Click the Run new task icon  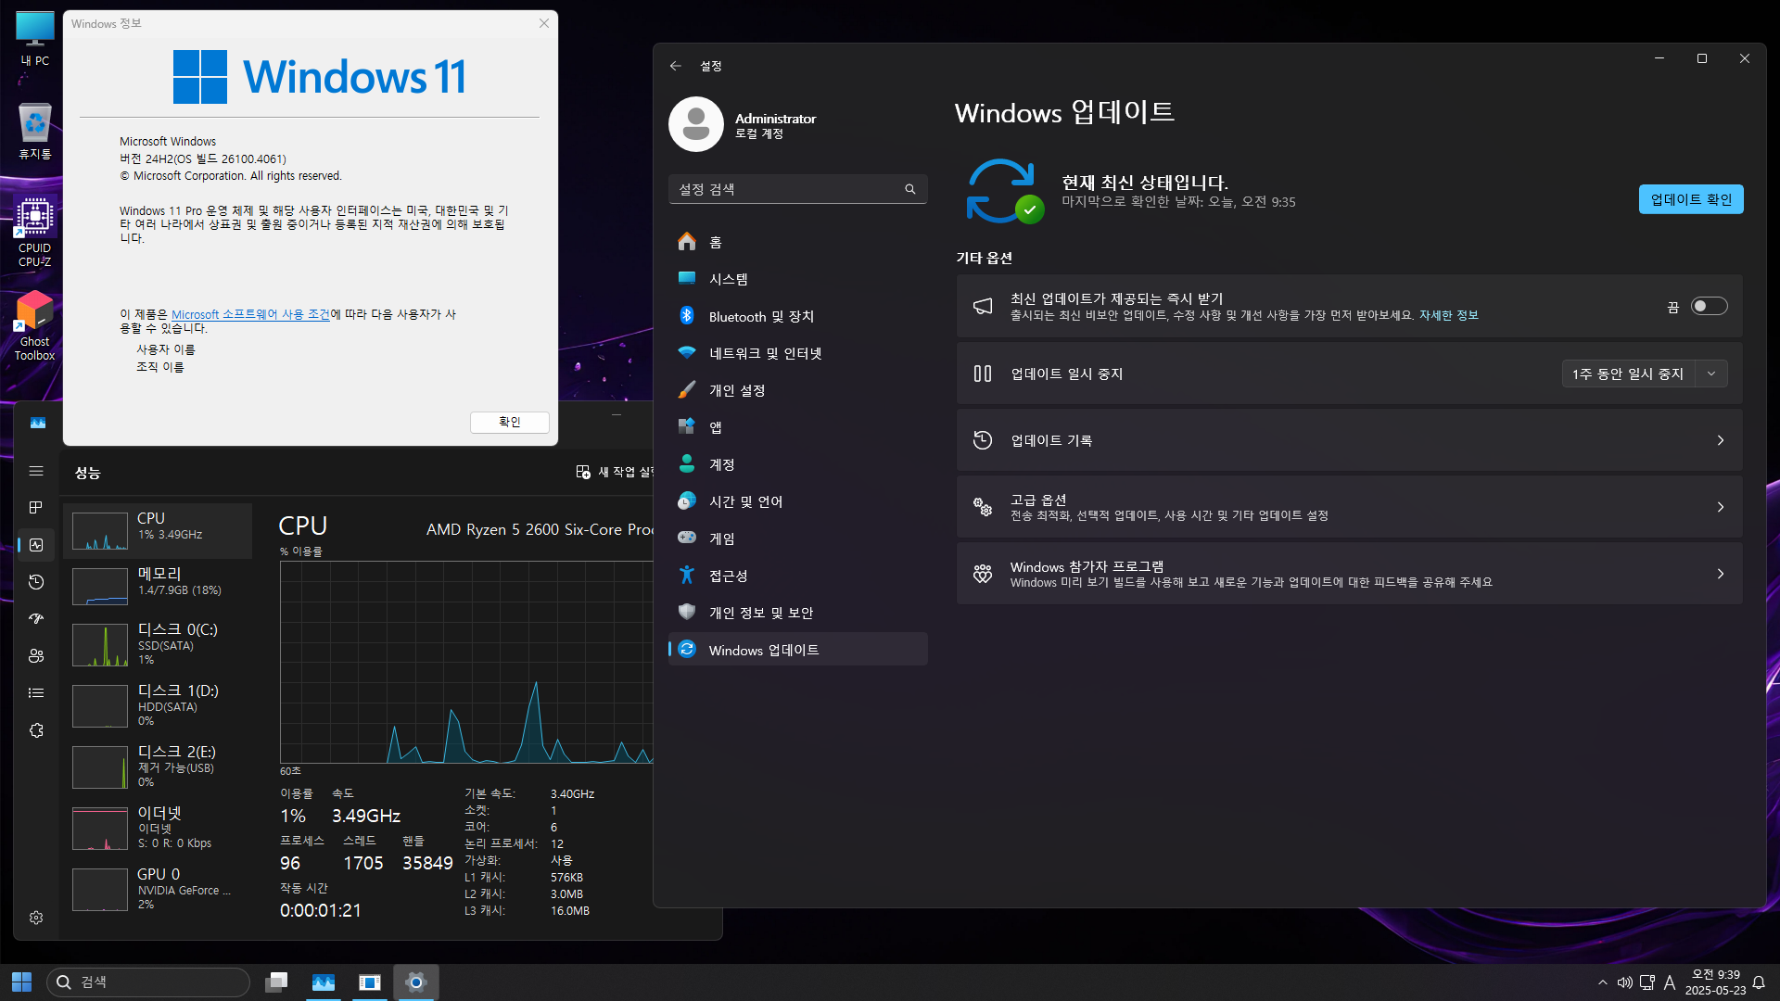[583, 472]
